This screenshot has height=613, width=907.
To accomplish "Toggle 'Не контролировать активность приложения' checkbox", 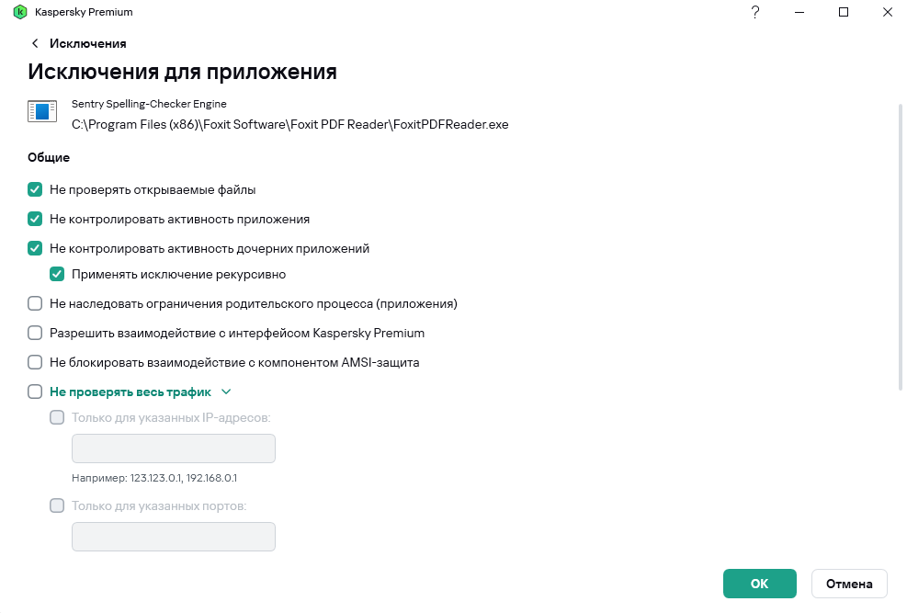I will (x=35, y=220).
